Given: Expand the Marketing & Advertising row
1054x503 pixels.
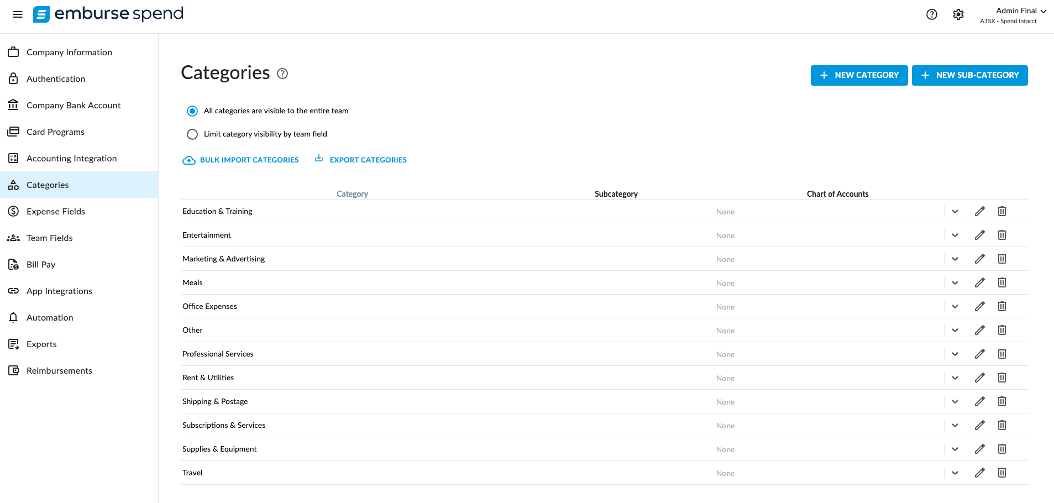Looking at the screenshot, I should point(955,259).
